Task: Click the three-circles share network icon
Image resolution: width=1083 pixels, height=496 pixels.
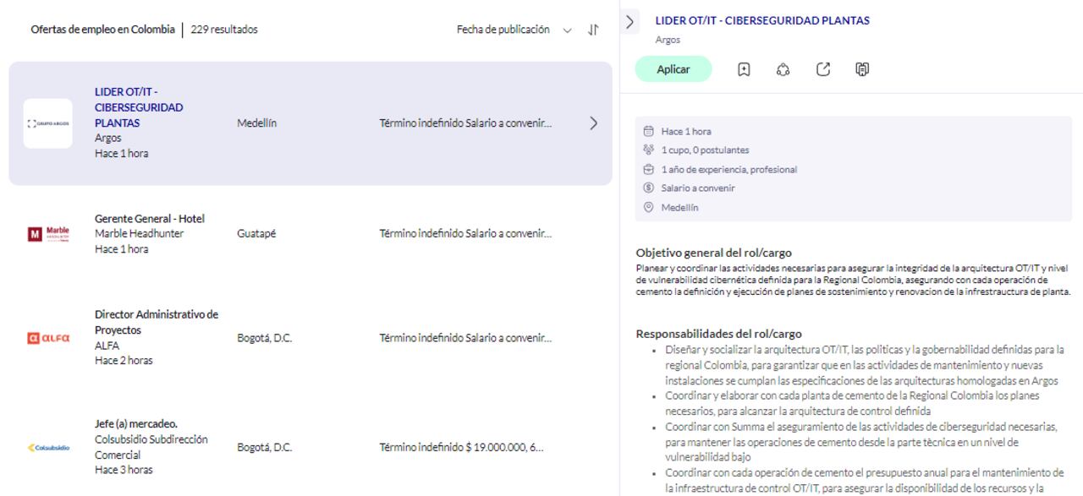Action: [783, 70]
